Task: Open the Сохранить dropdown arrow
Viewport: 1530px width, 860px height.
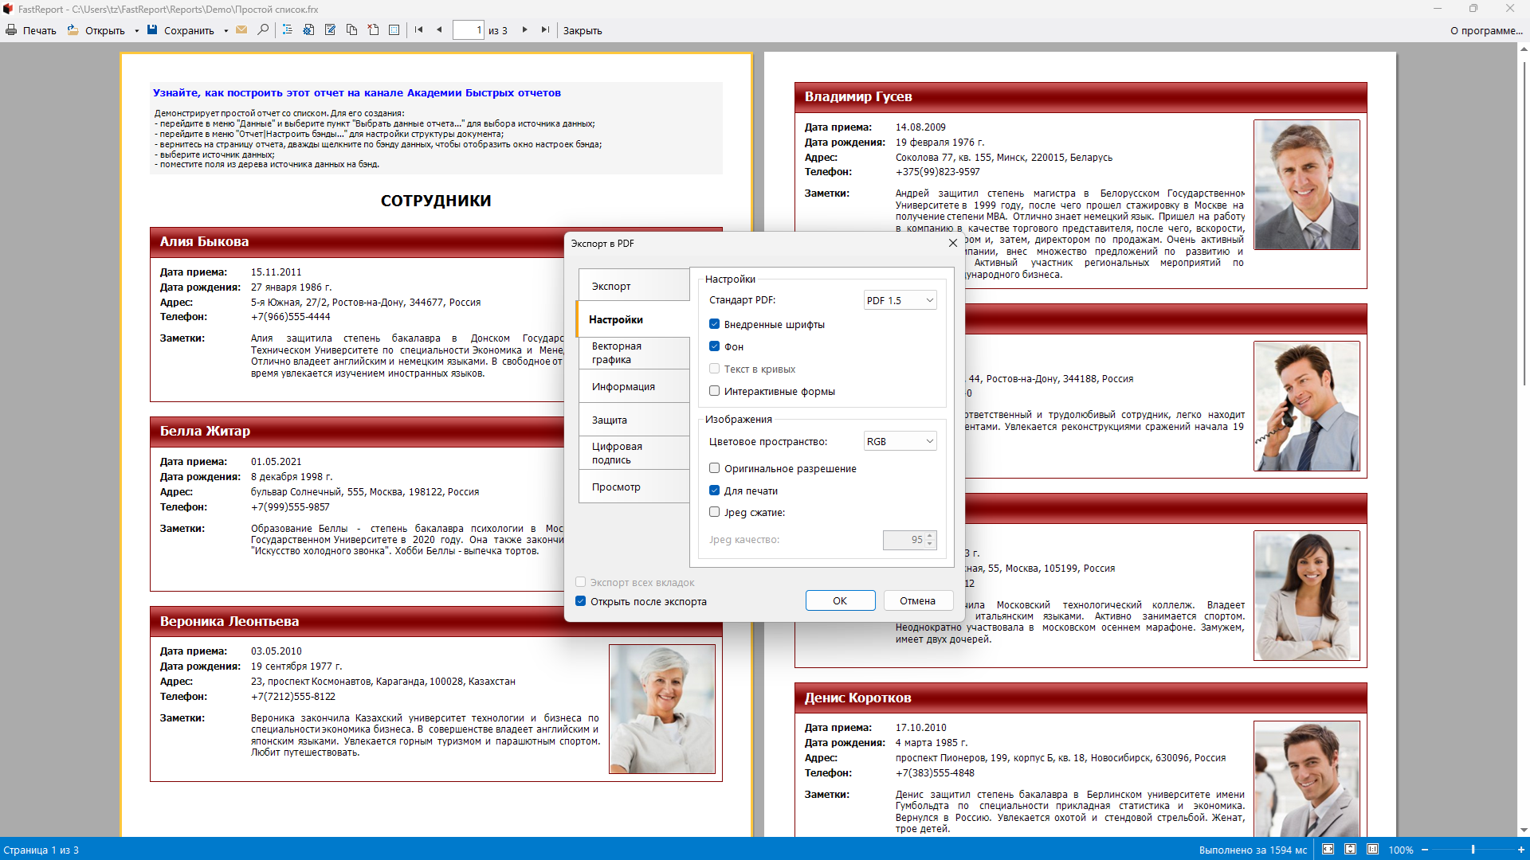Action: (226, 31)
